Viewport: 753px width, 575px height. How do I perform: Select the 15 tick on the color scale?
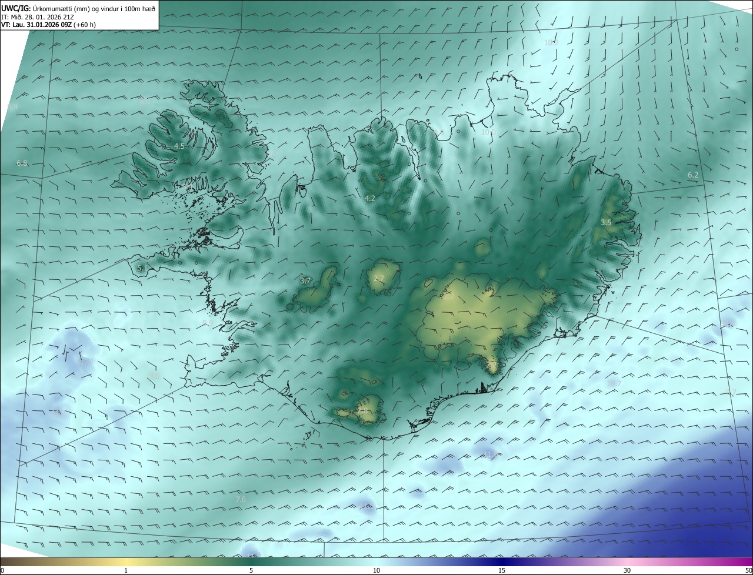502,570
